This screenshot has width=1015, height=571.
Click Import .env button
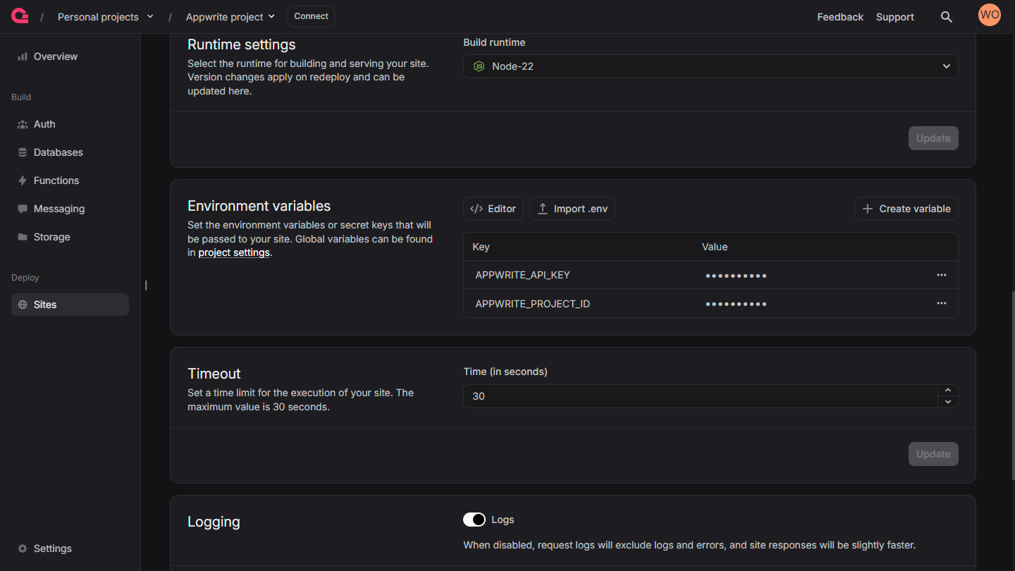point(572,209)
